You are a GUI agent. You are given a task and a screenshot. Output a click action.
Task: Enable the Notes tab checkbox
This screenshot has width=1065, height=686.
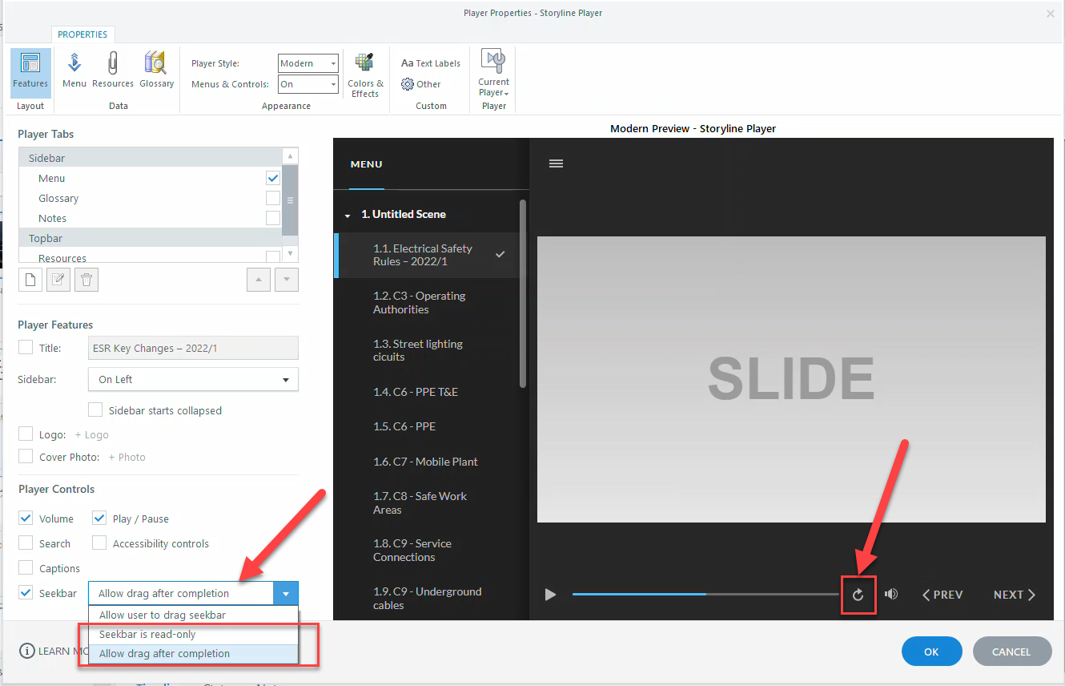click(x=273, y=218)
